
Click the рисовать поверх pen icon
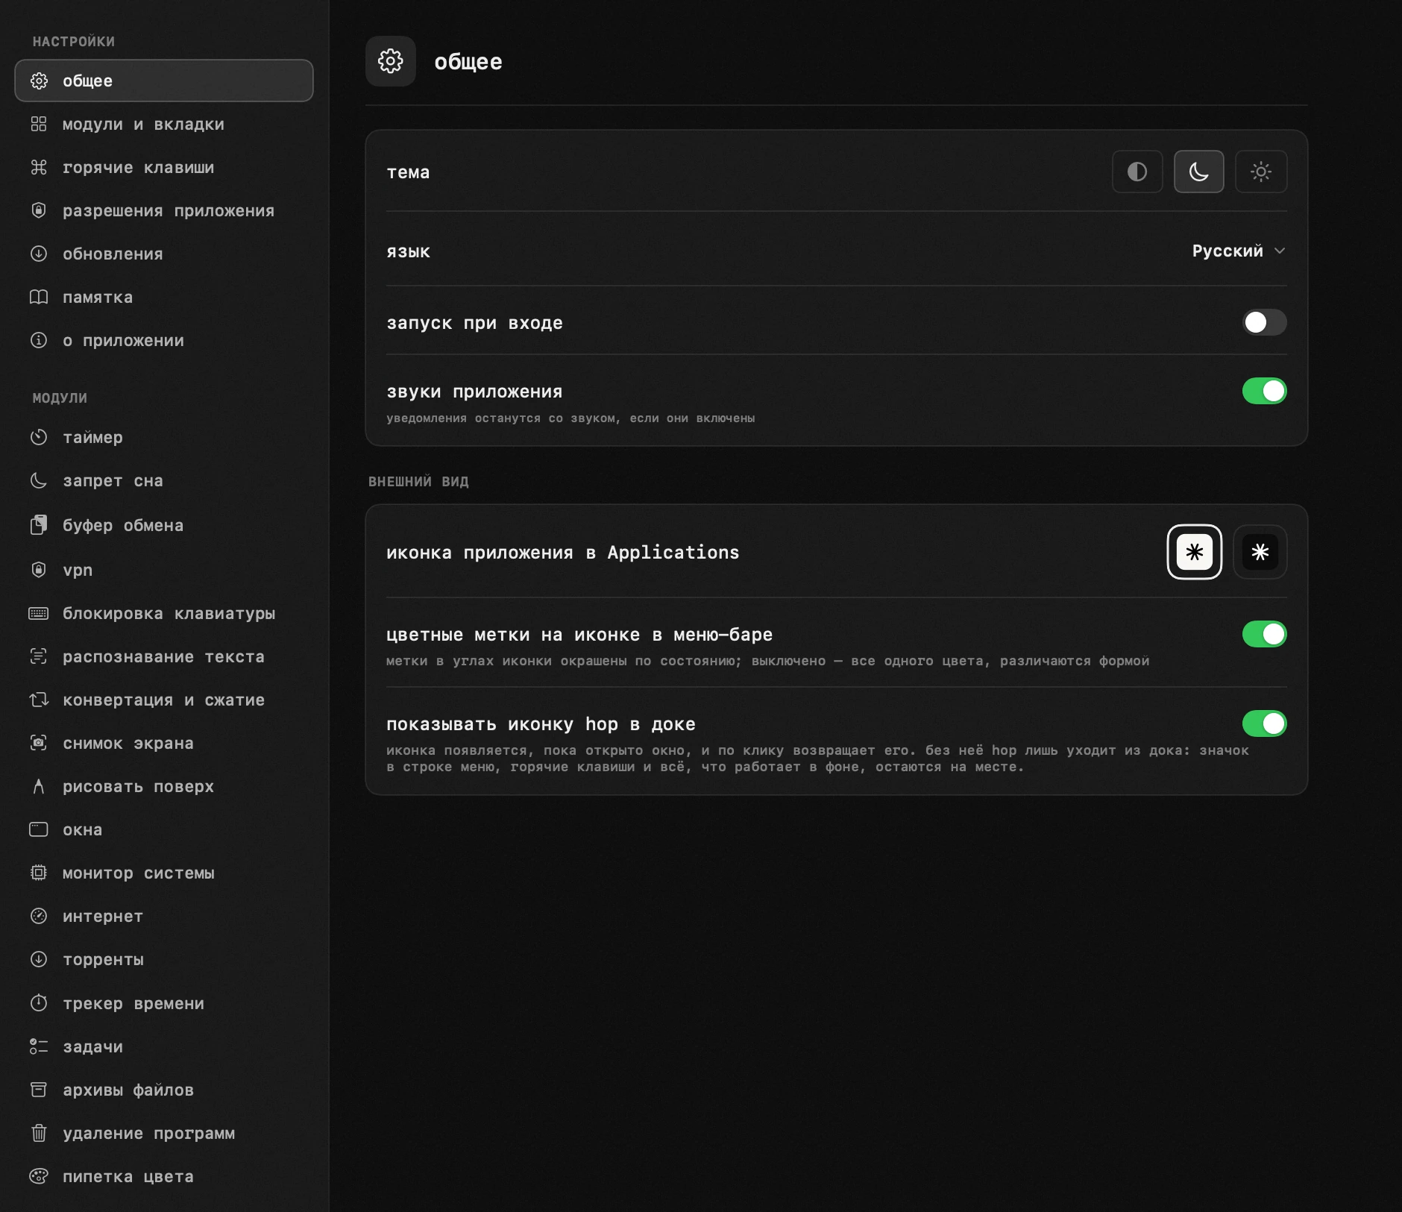tap(39, 786)
